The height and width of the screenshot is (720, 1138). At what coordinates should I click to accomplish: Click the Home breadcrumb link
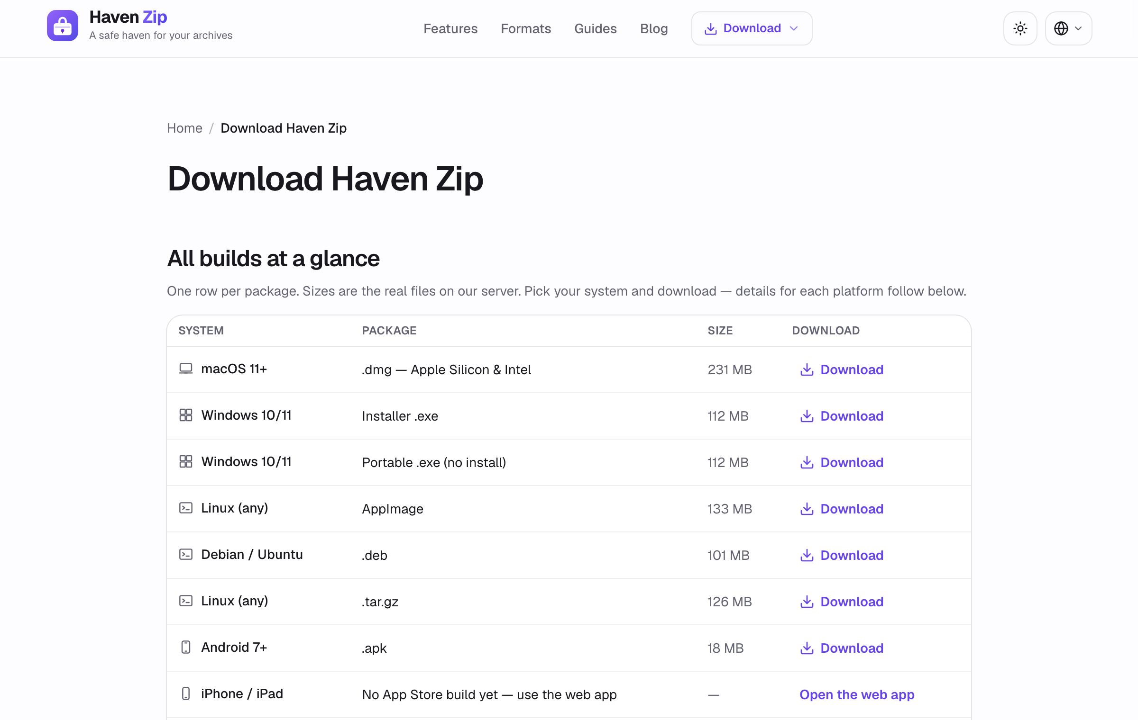coord(184,128)
